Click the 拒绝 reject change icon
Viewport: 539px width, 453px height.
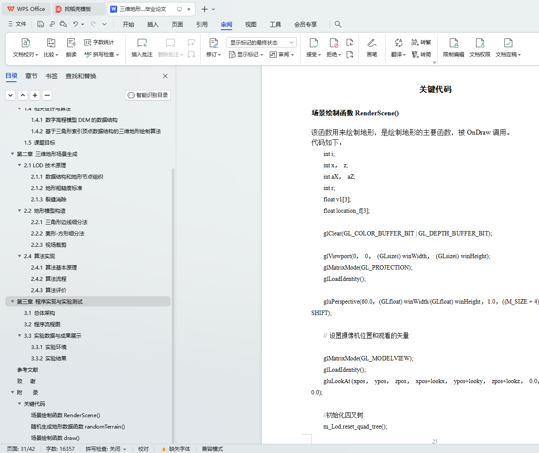(334, 43)
